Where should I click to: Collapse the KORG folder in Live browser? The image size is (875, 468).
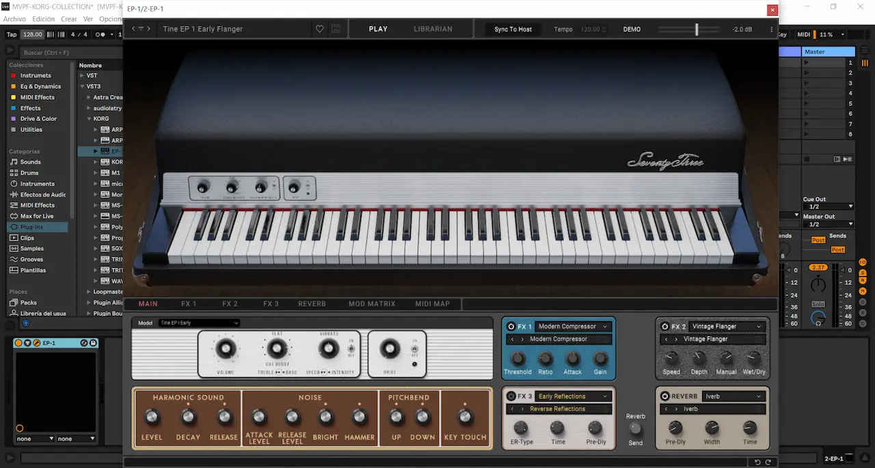88,119
